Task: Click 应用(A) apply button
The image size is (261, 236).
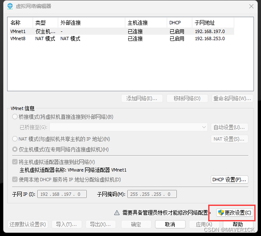Action: point(204,224)
